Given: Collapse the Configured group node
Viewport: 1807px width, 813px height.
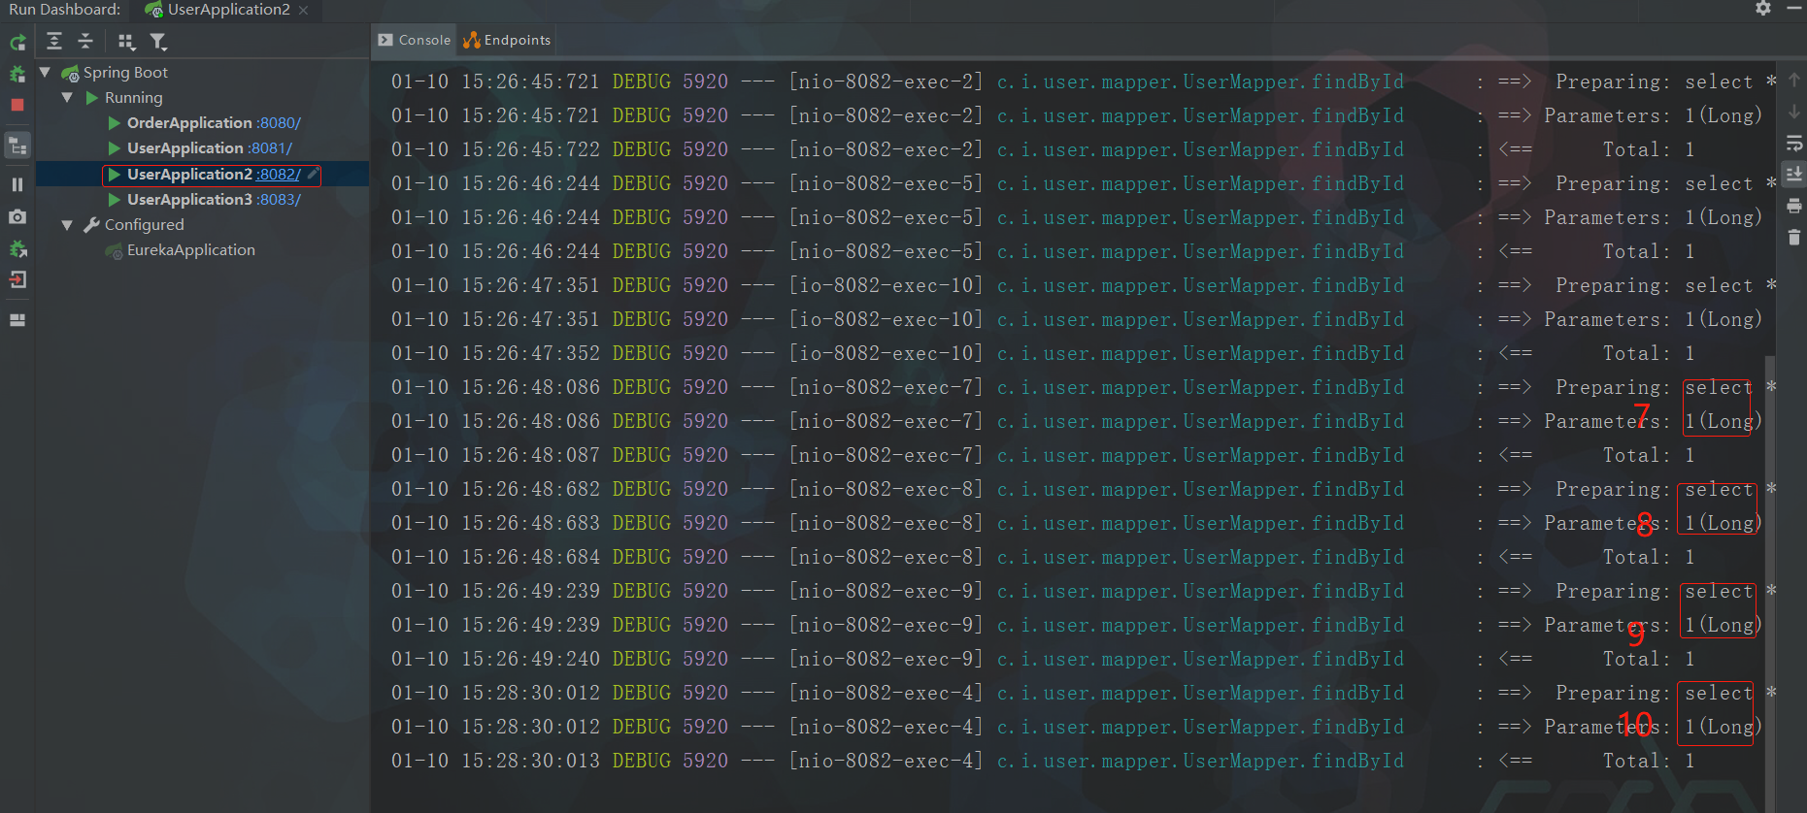Looking at the screenshot, I should (67, 224).
